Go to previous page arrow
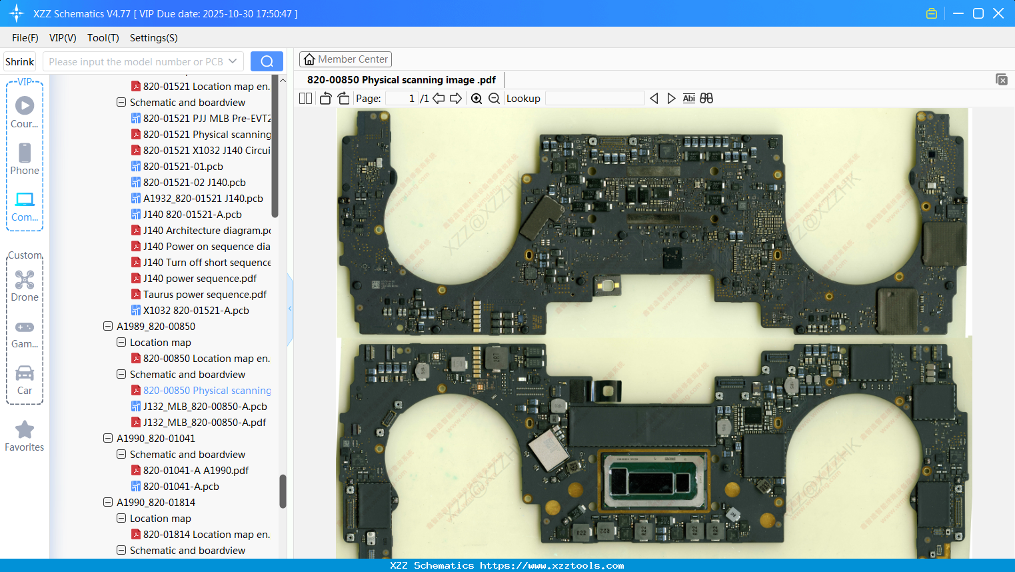 point(439,99)
